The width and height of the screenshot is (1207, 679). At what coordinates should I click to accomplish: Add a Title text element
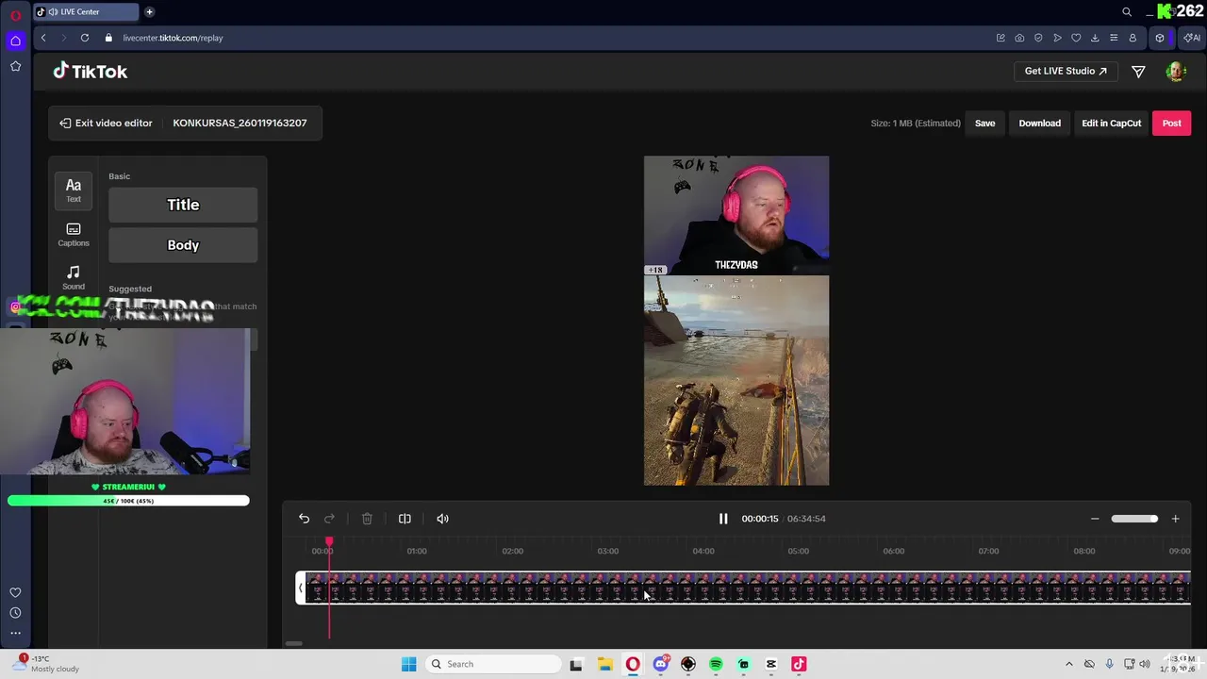[183, 205]
